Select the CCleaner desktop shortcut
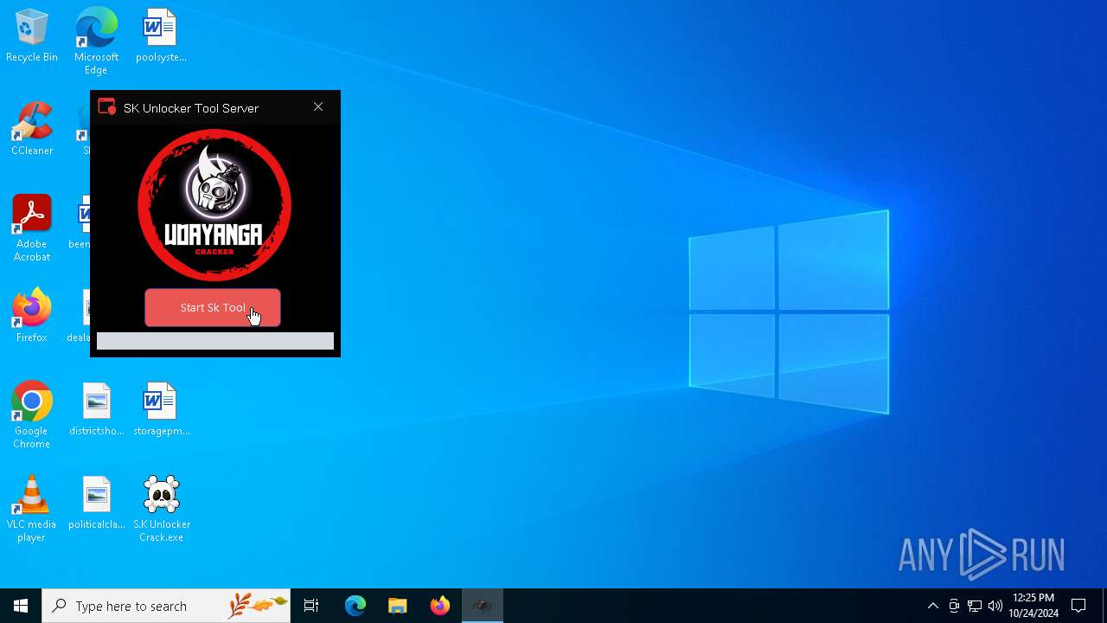Screen dimensions: 1107x623 click(x=32, y=130)
